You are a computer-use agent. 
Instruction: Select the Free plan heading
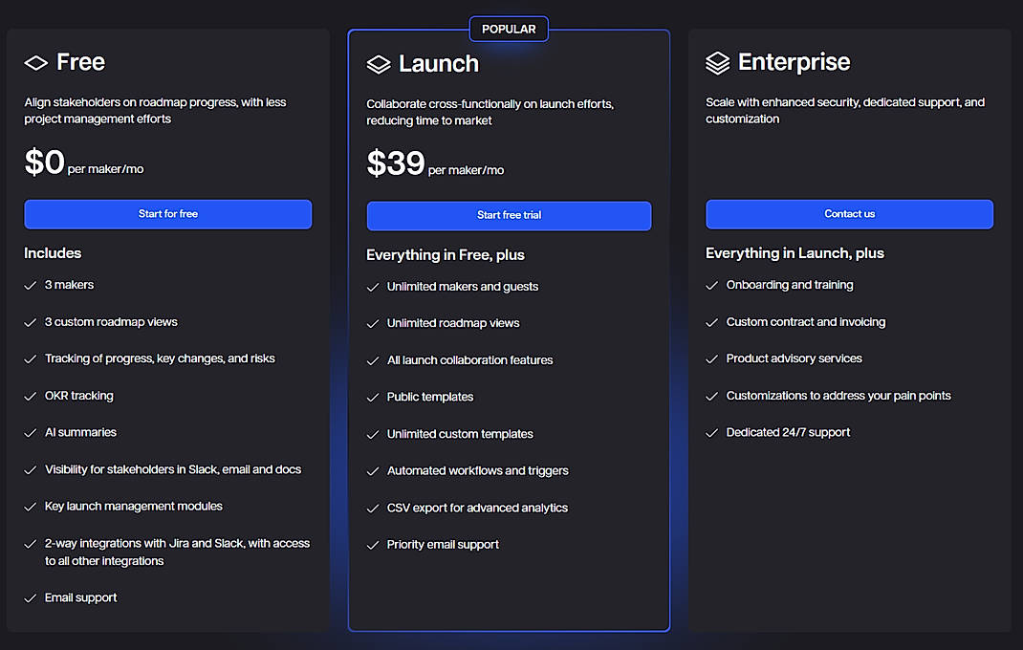[x=80, y=62]
